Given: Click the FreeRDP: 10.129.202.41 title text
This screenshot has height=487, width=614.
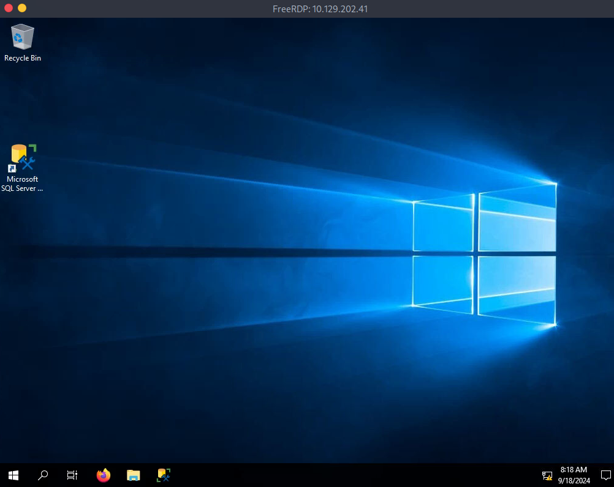Looking at the screenshot, I should (320, 9).
